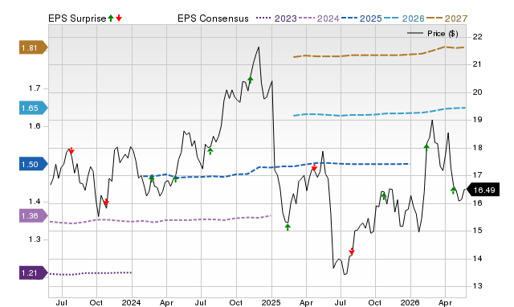Click the green beat arrow in early 2024
This screenshot has width=514, height=307.
152,178
